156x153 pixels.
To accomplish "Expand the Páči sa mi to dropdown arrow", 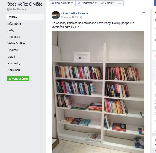I will tap(72, 3).
